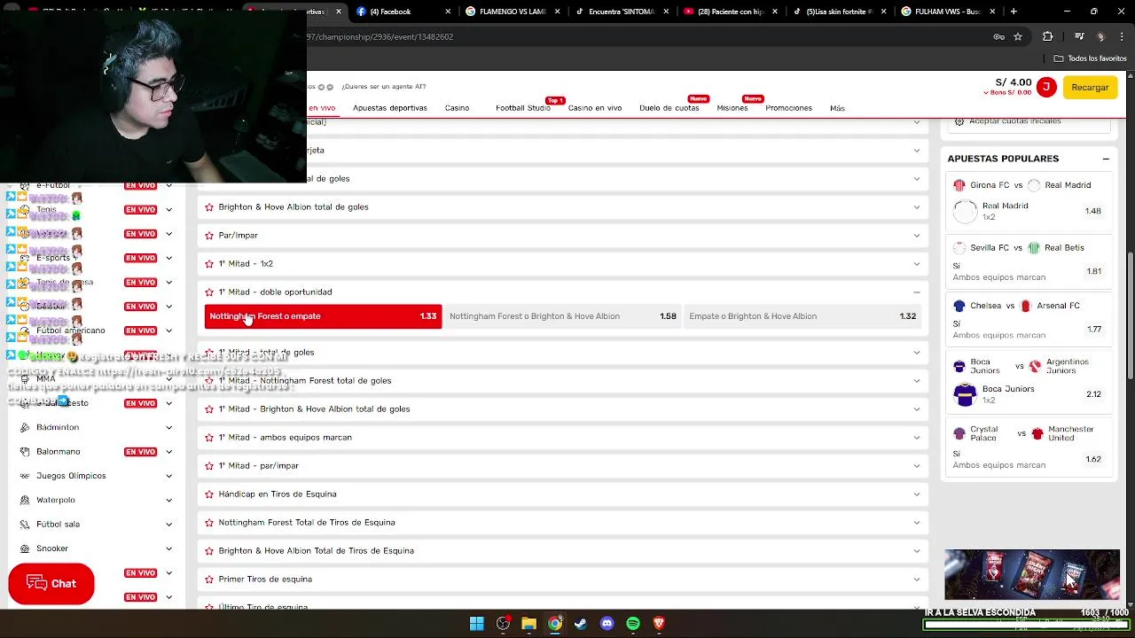
Task: Click the yellow Recargar button
Action: [x=1090, y=87]
